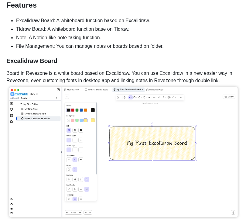This screenshot has width=246, height=219.
Task: Choose the hachure fill option
Action: pyautogui.click(x=69, y=130)
